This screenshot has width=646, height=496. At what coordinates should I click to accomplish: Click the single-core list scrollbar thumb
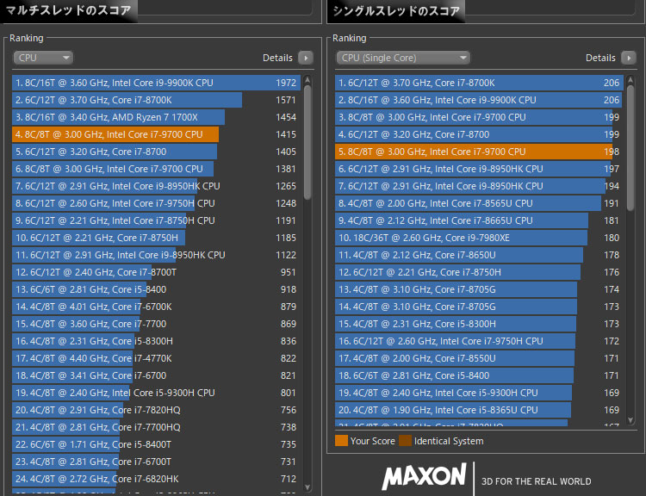(630, 148)
